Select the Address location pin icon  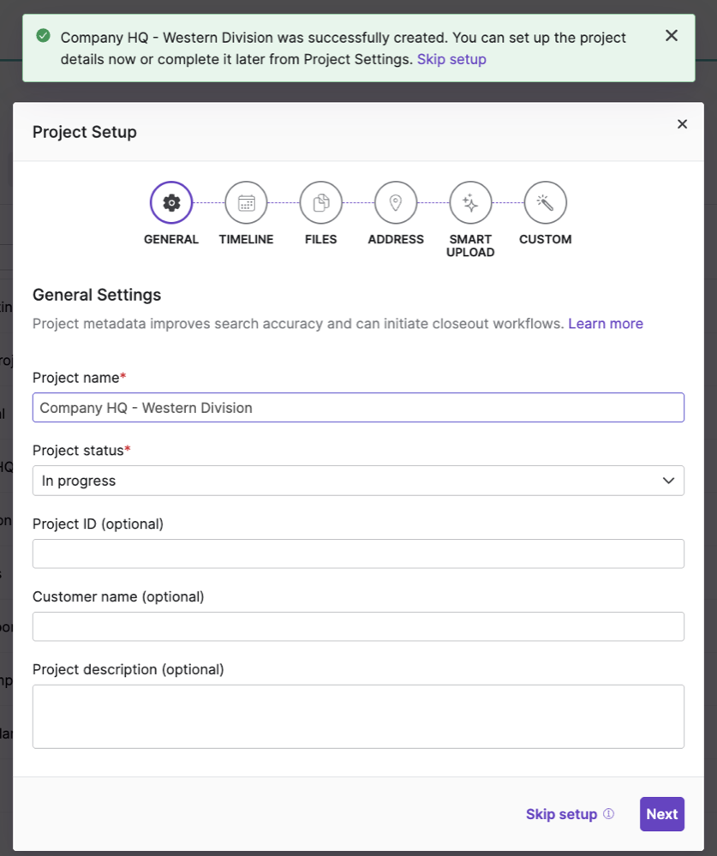tap(396, 203)
